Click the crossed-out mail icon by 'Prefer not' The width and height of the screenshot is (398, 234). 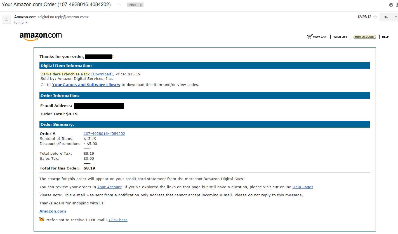(42, 219)
